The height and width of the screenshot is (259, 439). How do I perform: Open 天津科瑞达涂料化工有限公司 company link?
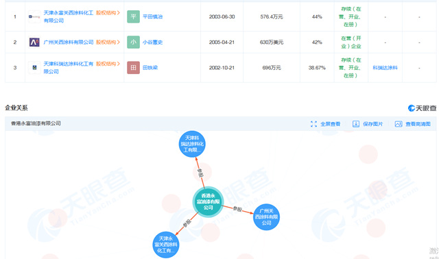[x=69, y=68]
